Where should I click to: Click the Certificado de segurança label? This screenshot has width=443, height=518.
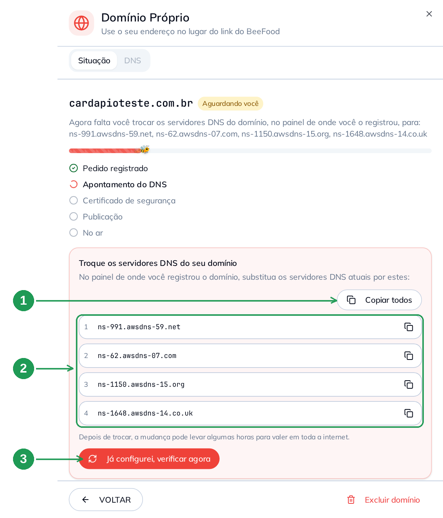click(x=129, y=201)
